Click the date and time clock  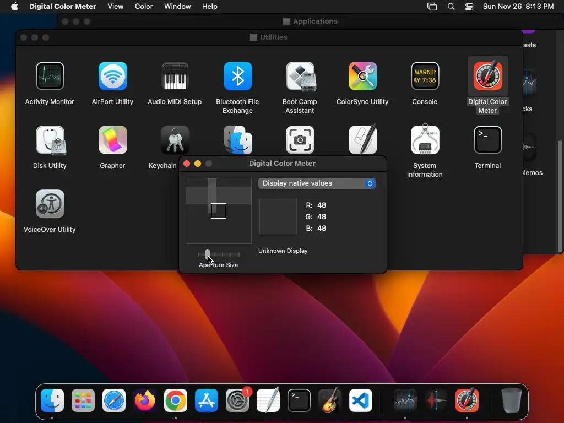518,7
